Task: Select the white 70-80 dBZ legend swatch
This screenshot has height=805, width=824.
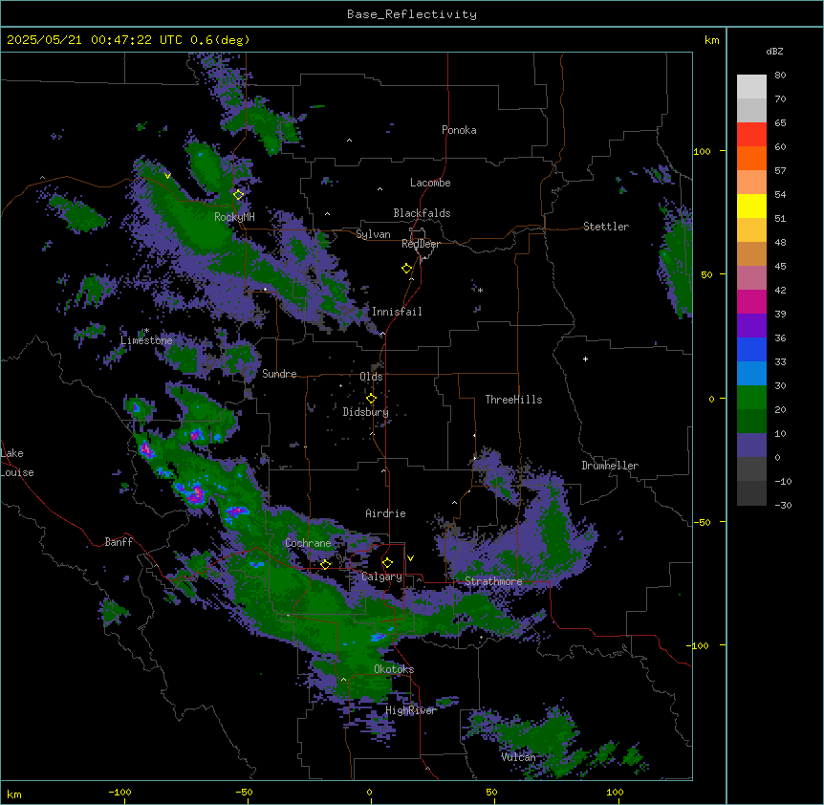Action: [x=751, y=87]
